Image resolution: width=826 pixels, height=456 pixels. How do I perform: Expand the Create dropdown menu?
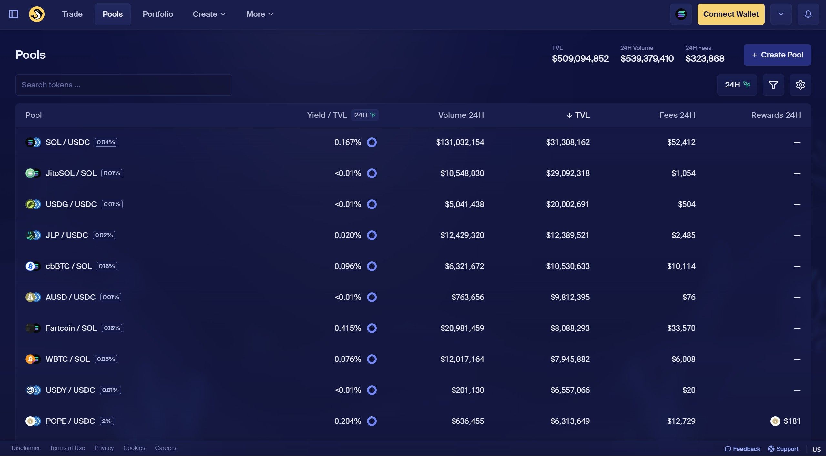pyautogui.click(x=209, y=14)
